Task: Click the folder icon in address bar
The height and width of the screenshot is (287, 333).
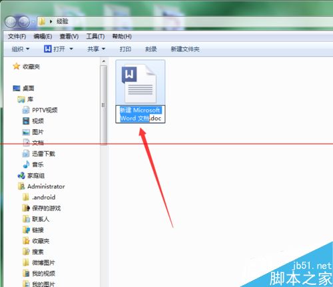Action: click(x=42, y=21)
